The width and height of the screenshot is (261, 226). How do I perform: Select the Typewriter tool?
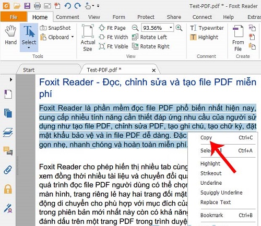[207, 28]
